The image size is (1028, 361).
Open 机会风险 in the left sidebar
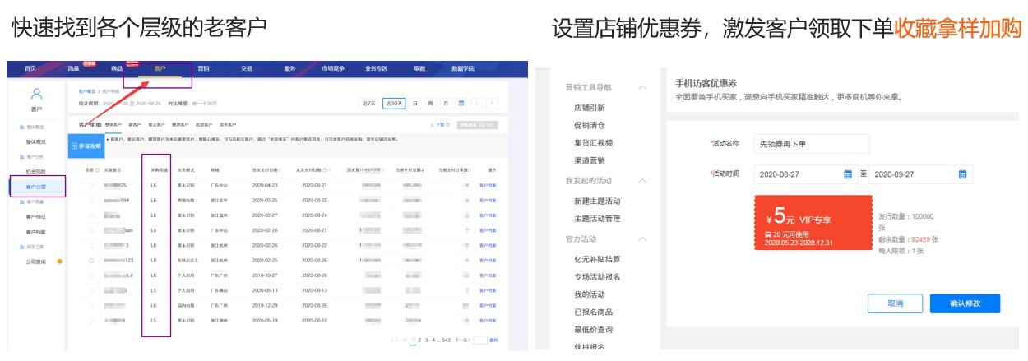[36, 171]
